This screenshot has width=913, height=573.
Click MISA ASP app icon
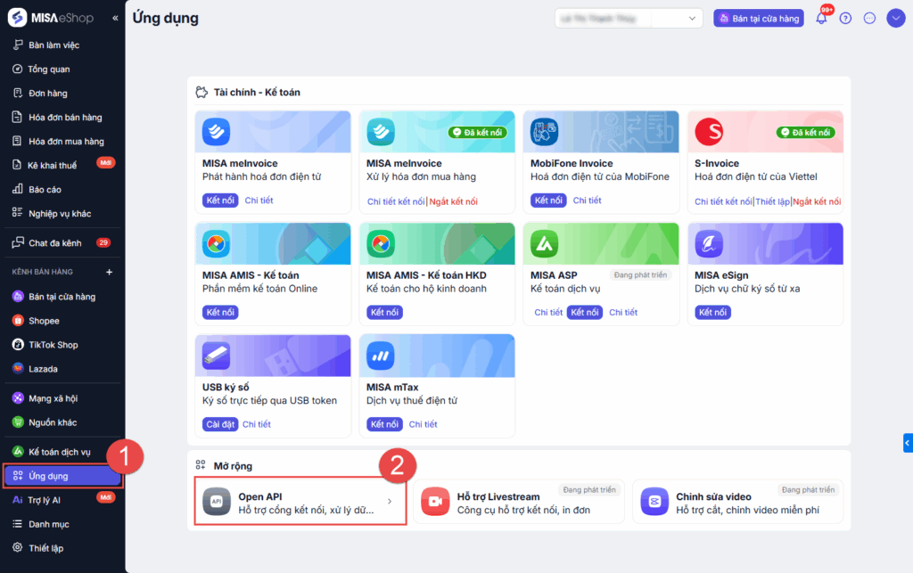pyautogui.click(x=545, y=244)
